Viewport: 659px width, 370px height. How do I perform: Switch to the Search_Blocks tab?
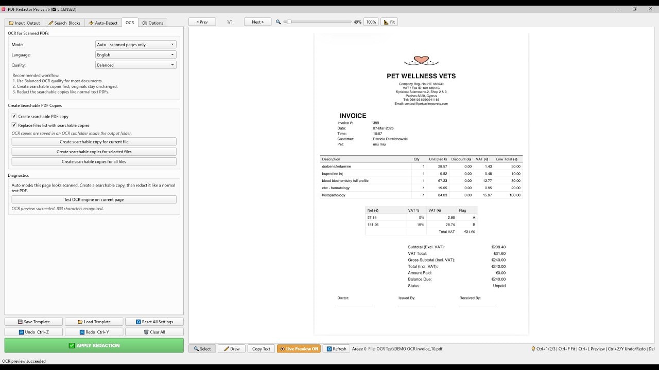point(64,23)
